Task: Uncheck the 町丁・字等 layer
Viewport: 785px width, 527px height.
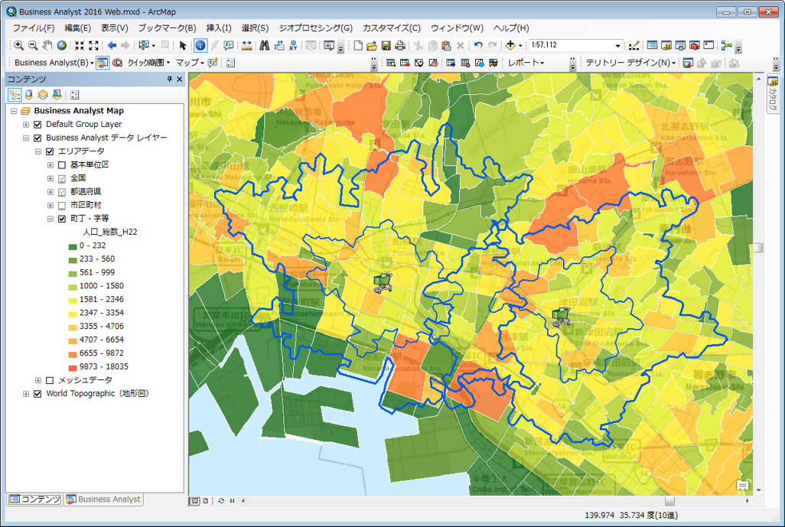Action: pyautogui.click(x=62, y=219)
